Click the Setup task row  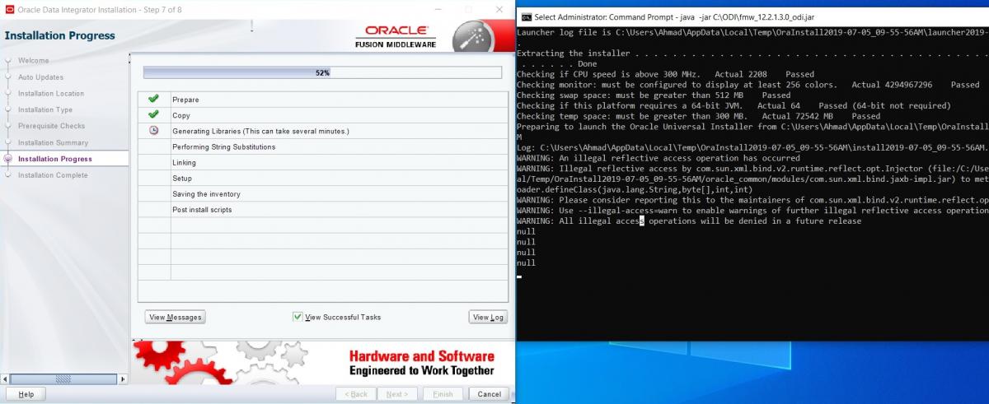tap(322, 178)
